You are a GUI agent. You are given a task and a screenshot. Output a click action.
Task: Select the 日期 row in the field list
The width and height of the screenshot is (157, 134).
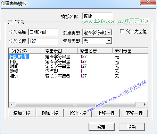[78, 61]
